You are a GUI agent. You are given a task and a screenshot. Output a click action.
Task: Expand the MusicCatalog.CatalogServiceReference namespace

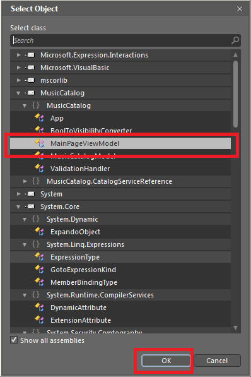coord(25,181)
